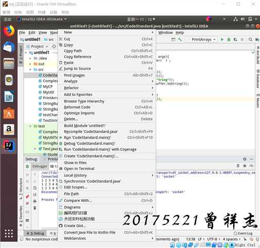Open the New submenu

(x=106, y=32)
